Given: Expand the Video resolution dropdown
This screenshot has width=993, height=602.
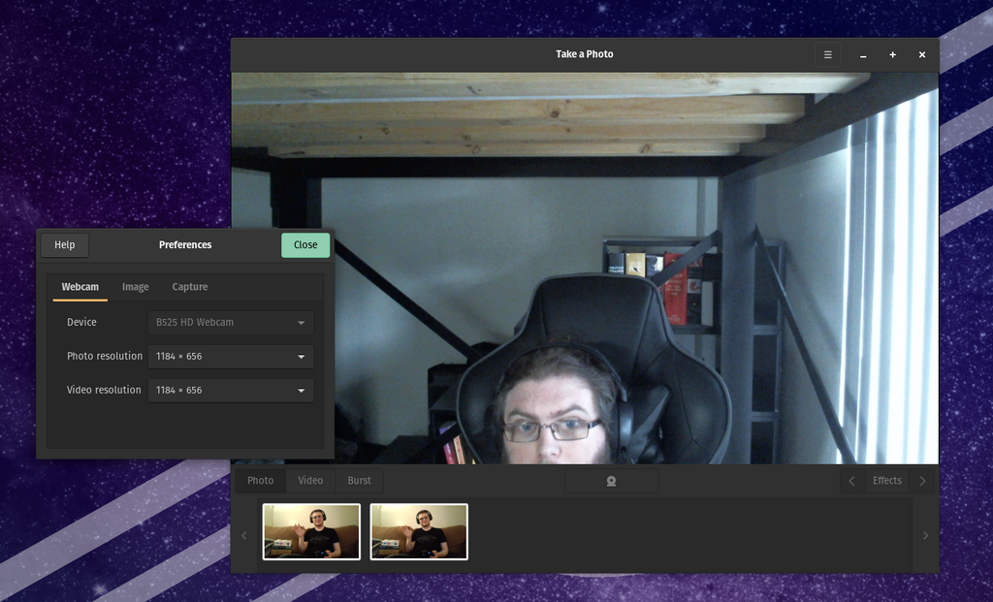Looking at the screenshot, I should click(x=231, y=391).
